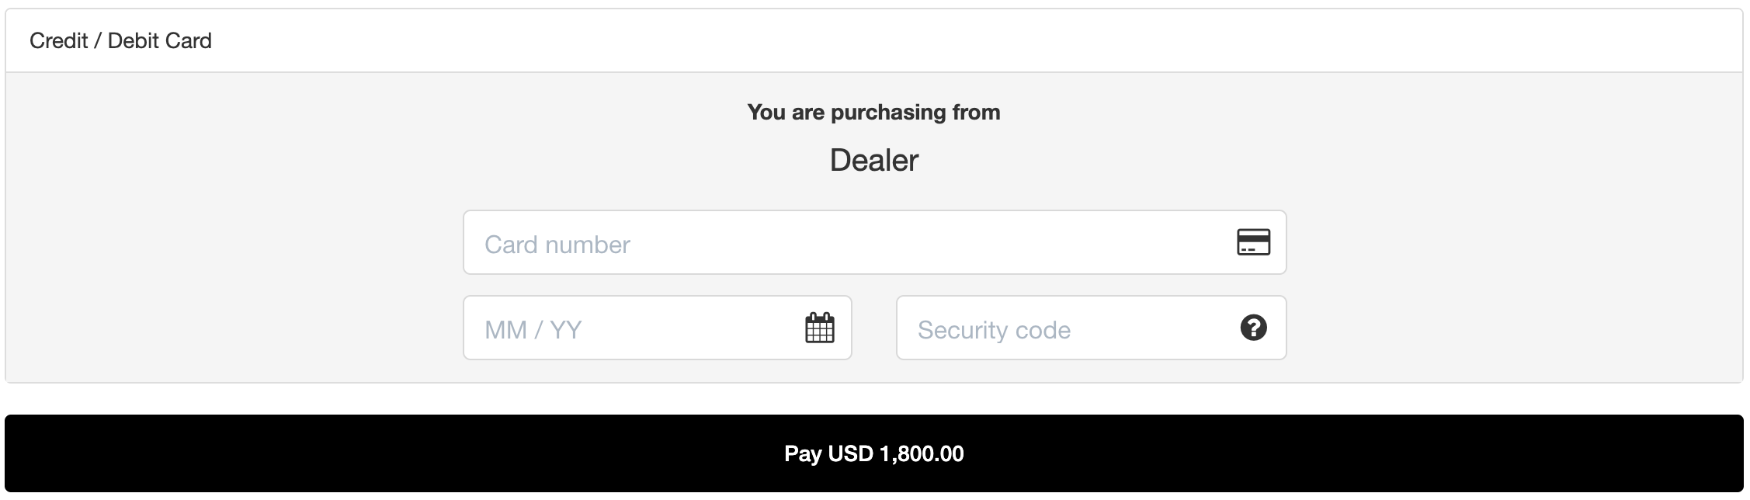Open the CVV tooltip from the circular help icon

coord(1253,328)
